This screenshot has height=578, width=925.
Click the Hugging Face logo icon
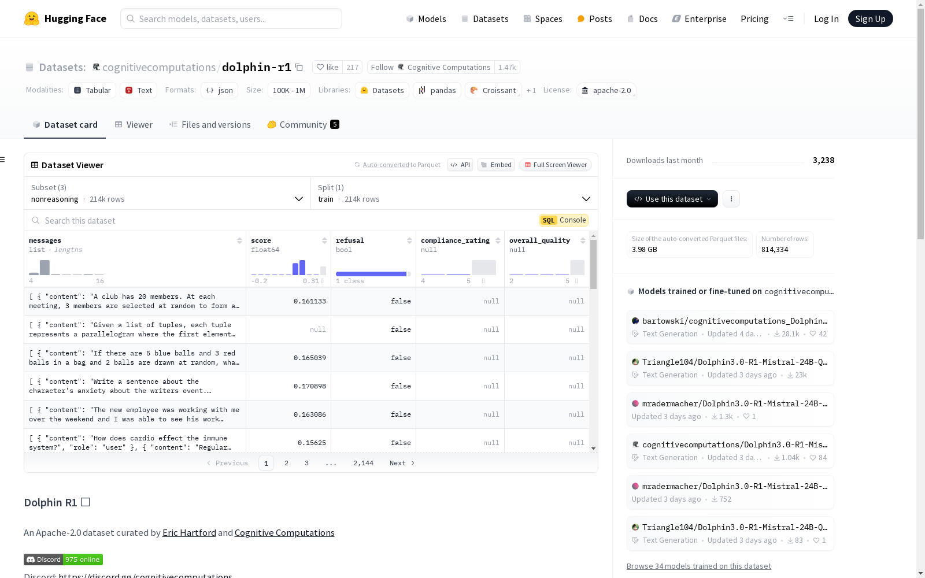(x=32, y=18)
